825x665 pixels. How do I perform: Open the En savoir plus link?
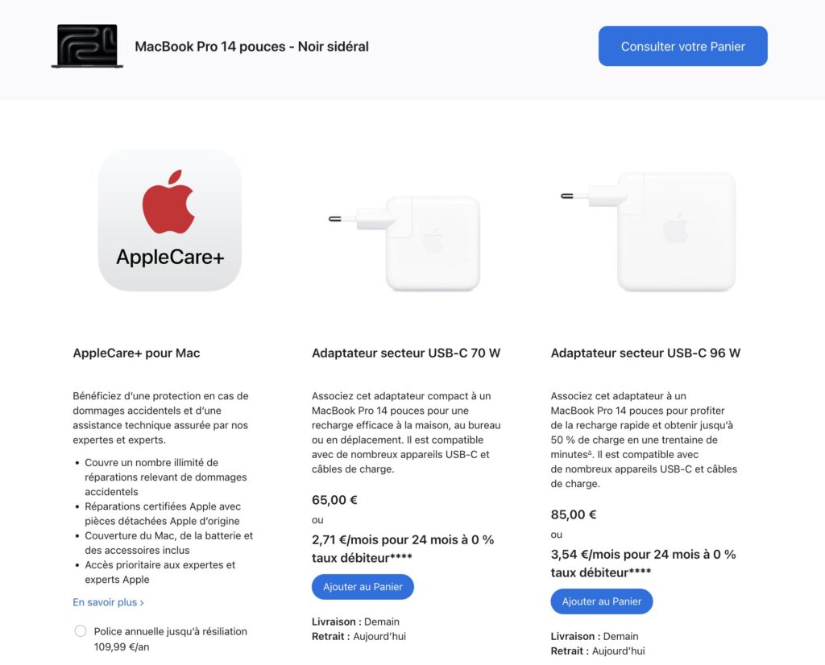coord(108,602)
